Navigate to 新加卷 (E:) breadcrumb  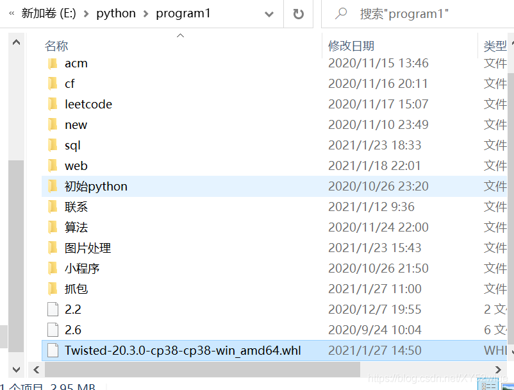point(49,13)
